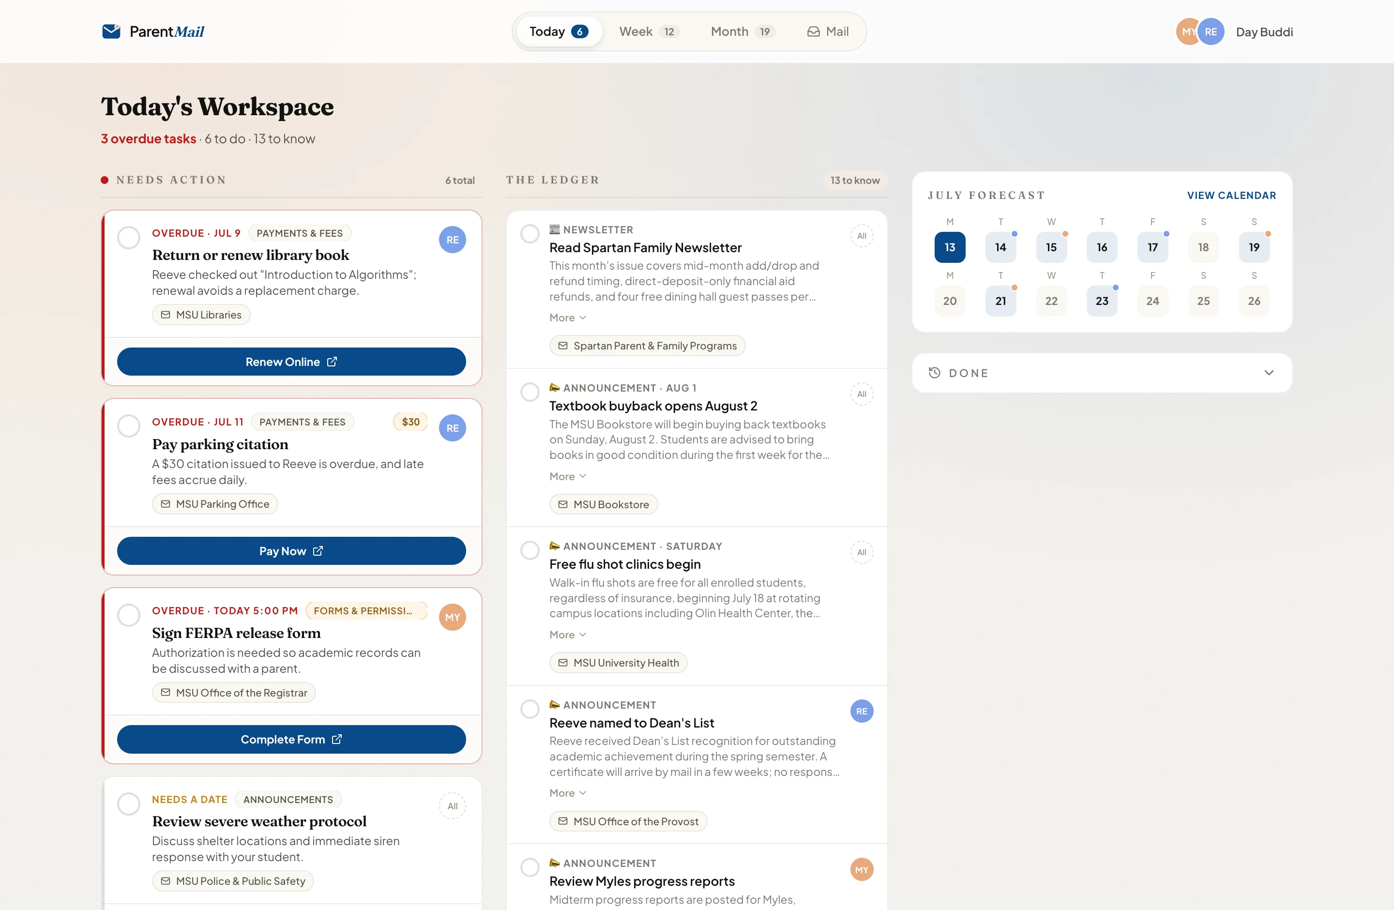
Task: Tick the Reeve named to Dean's List circle
Action: 530,709
